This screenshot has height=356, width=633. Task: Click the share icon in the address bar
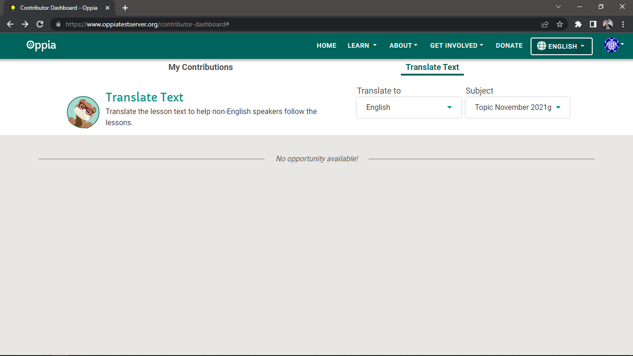point(545,24)
